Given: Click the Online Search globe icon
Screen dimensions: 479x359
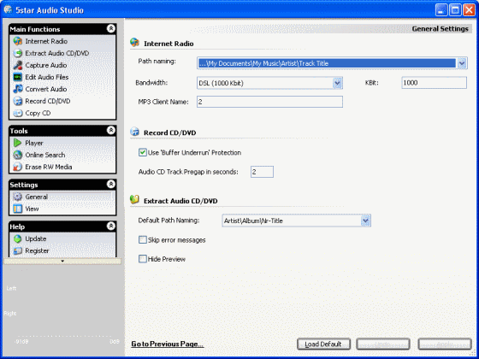Looking at the screenshot, I should pos(18,155).
